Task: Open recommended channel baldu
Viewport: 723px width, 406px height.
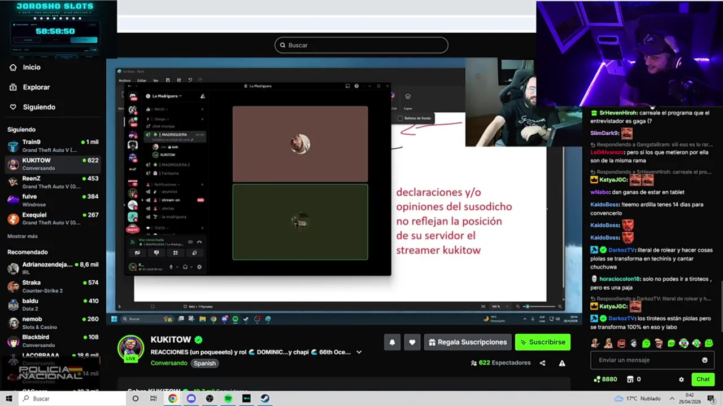Action: 53,304
